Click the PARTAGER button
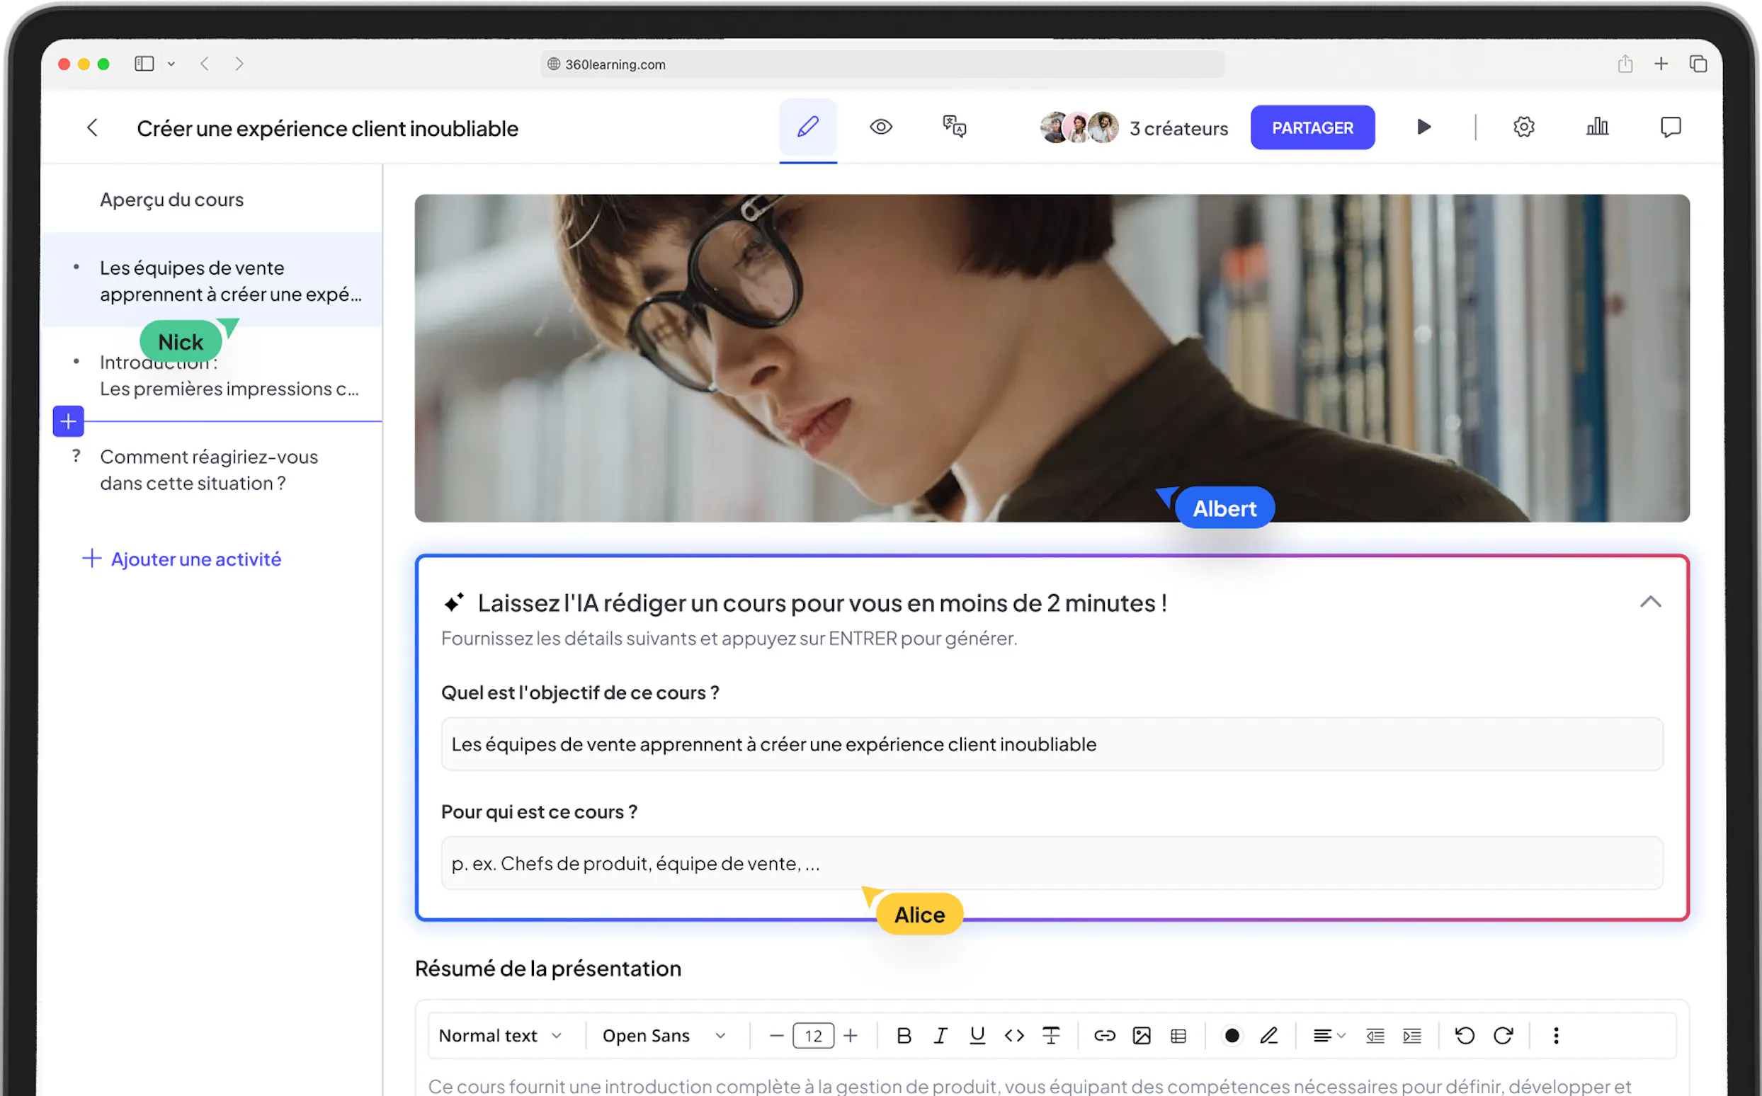The height and width of the screenshot is (1096, 1762). click(x=1312, y=127)
